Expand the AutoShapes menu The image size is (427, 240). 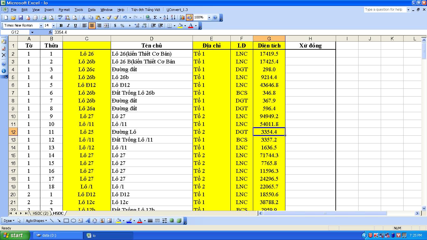[x=36, y=221]
